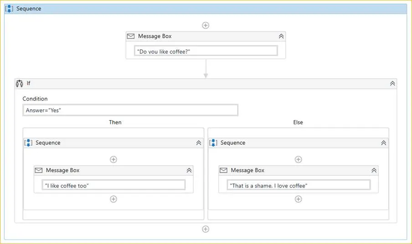412x244 pixels.
Task: Collapse the 'I like coffee too' Message Box
Action: (x=189, y=170)
